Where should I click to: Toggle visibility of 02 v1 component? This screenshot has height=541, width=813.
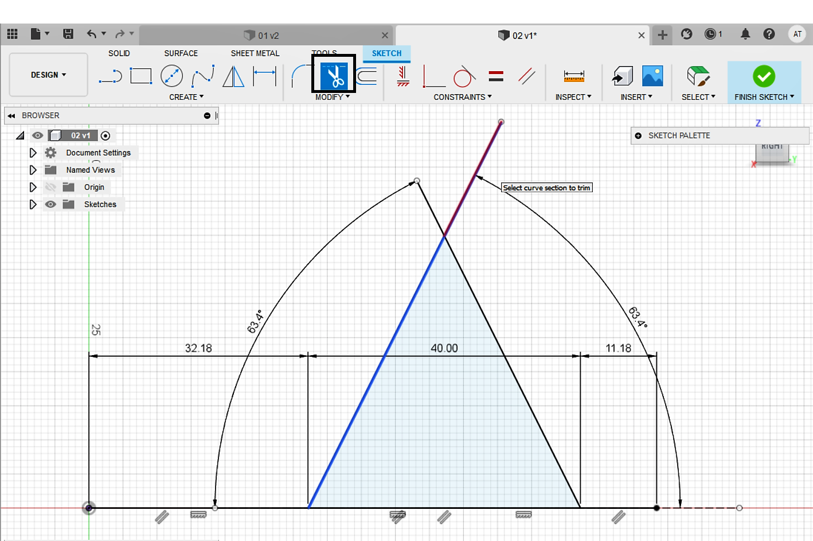(37, 135)
